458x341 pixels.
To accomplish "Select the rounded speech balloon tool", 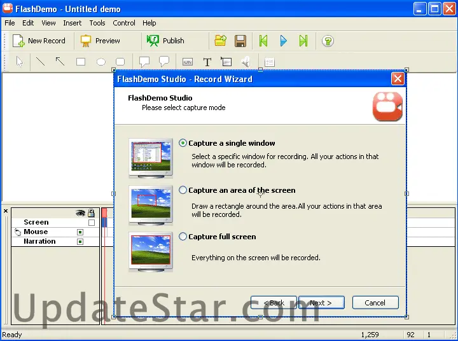I will [164, 61].
